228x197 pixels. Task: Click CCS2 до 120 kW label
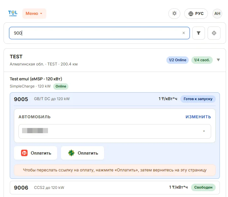pos(49,188)
